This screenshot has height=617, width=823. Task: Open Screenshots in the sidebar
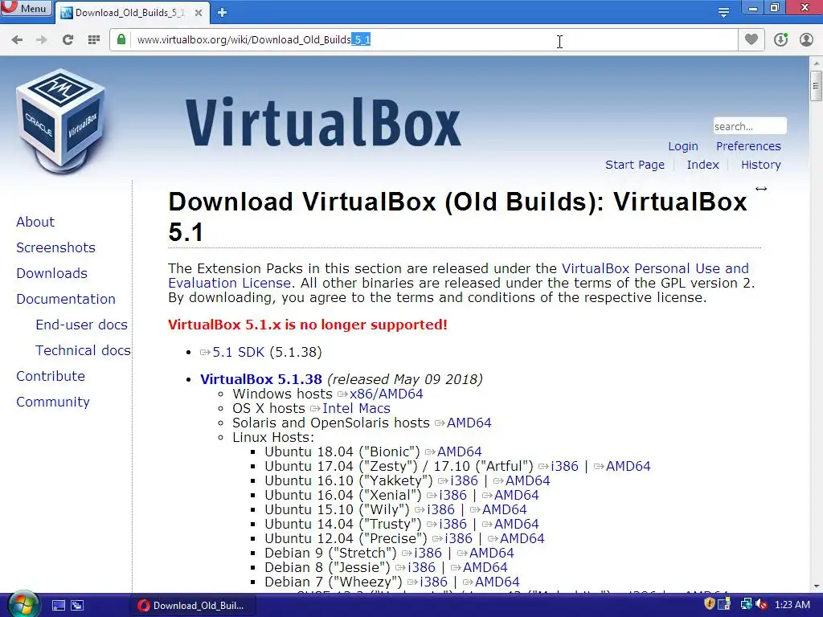[55, 247]
